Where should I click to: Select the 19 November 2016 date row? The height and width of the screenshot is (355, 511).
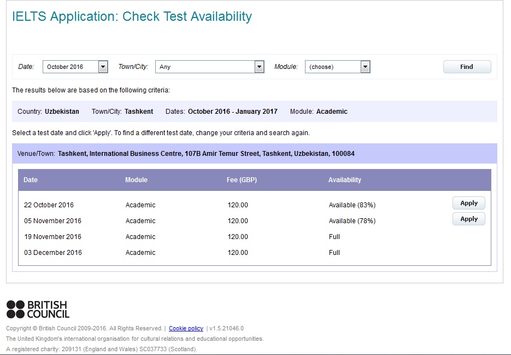52,237
